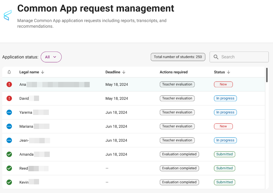Toggle sort order on Deadline column
The image size is (273, 193).
click(123, 72)
